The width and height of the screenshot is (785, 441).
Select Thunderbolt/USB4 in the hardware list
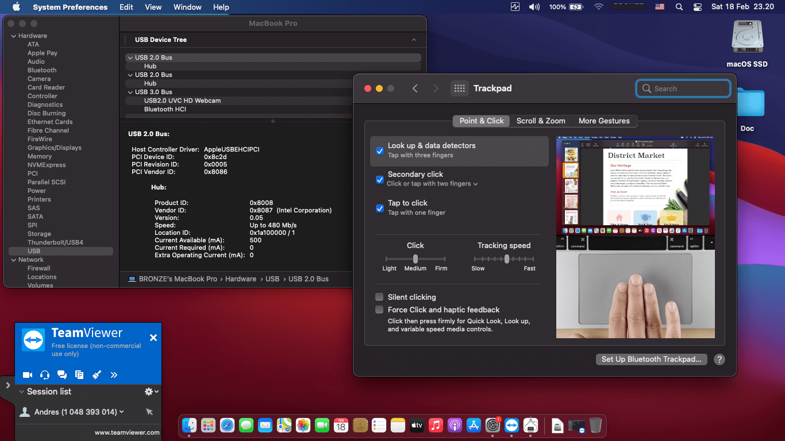(55, 242)
